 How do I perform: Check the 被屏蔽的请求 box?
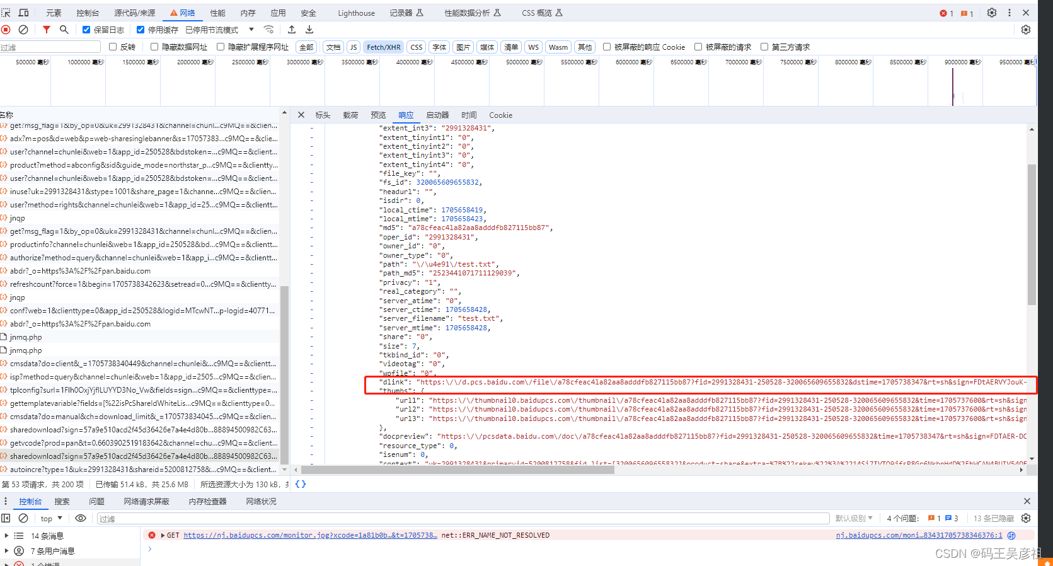(x=698, y=47)
